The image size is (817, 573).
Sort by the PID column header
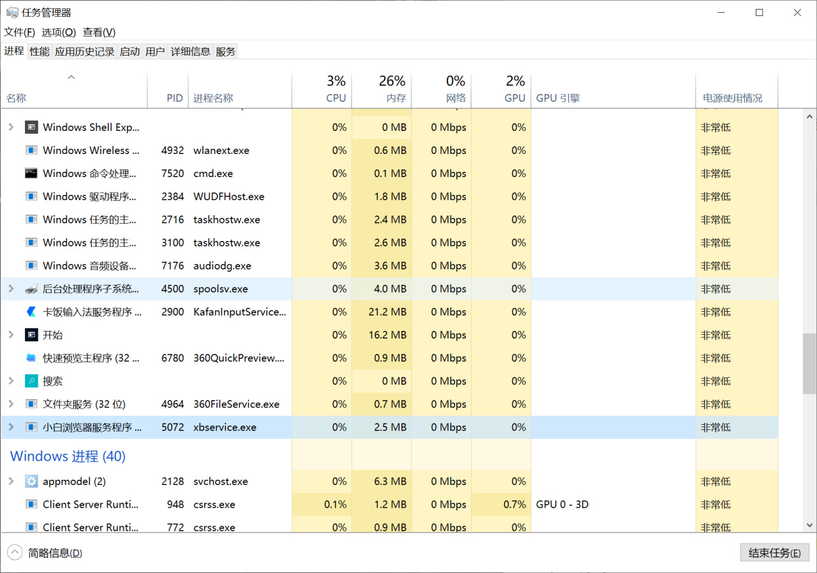pyautogui.click(x=169, y=91)
